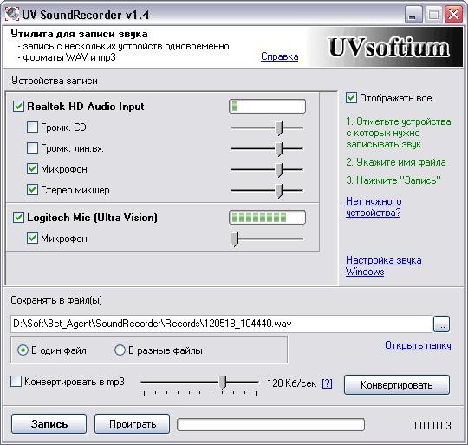Uncheck the Realtek HD Audio Input device

18,107
